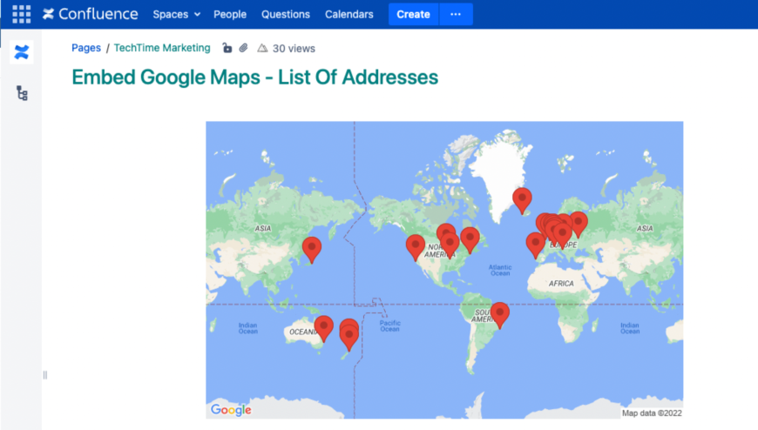The image size is (758, 430).
Task: Open the page tree sidebar icon
Action: click(x=22, y=93)
